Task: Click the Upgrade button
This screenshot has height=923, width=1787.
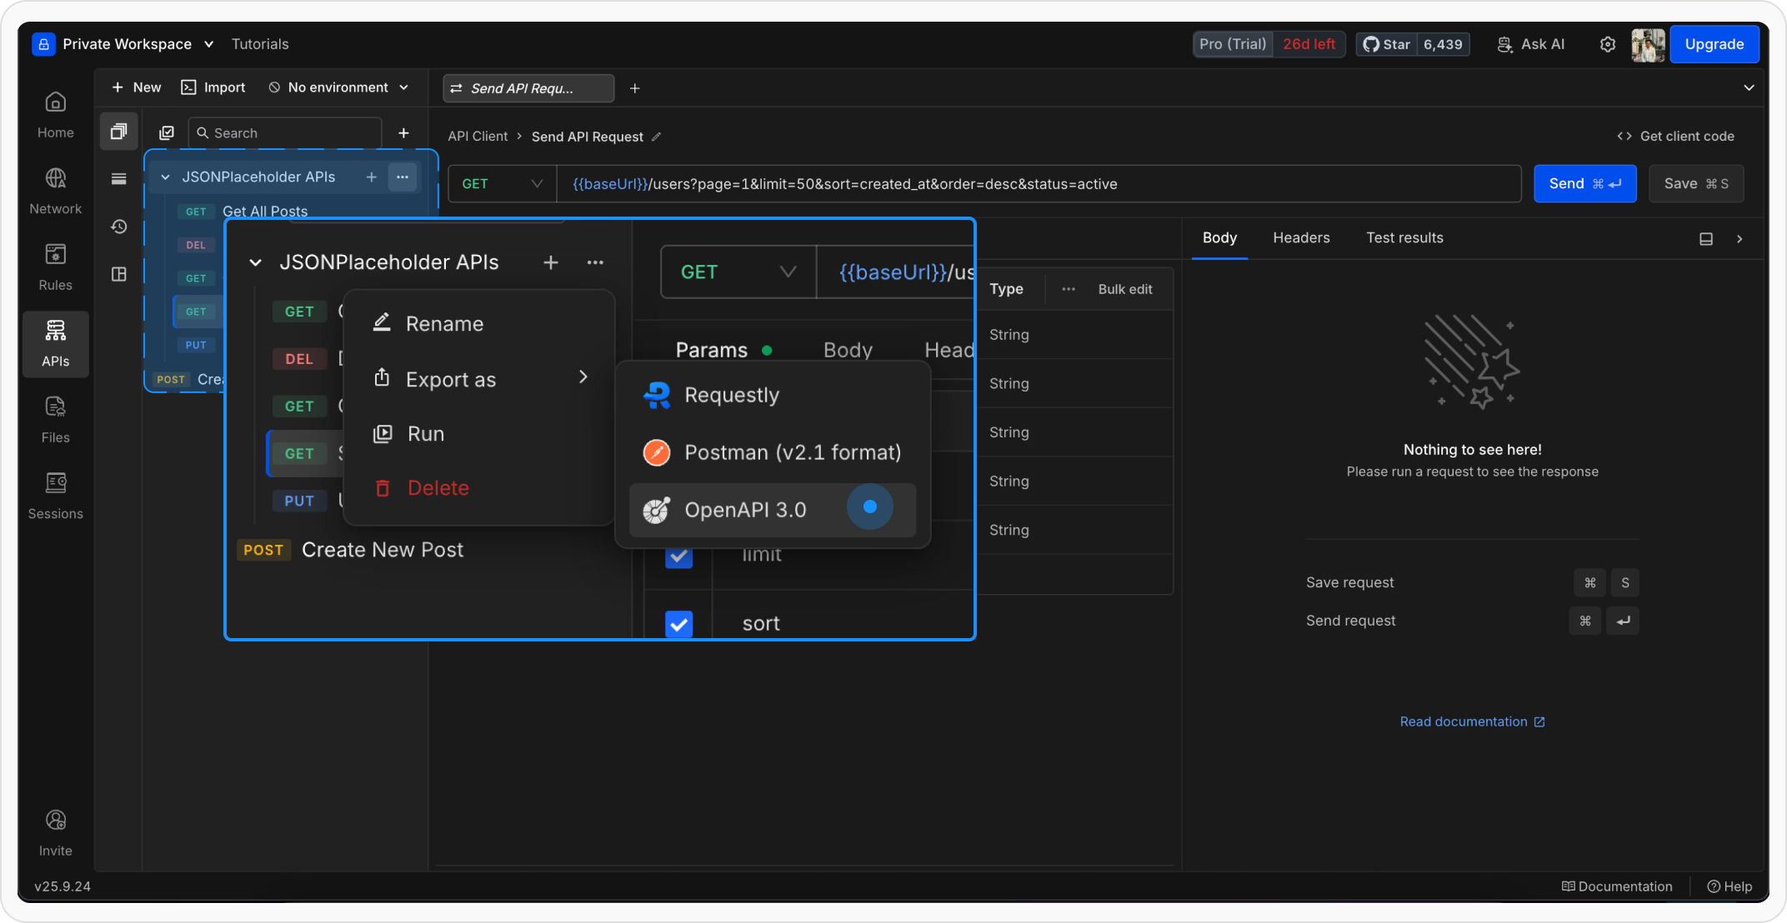Action: [1714, 44]
